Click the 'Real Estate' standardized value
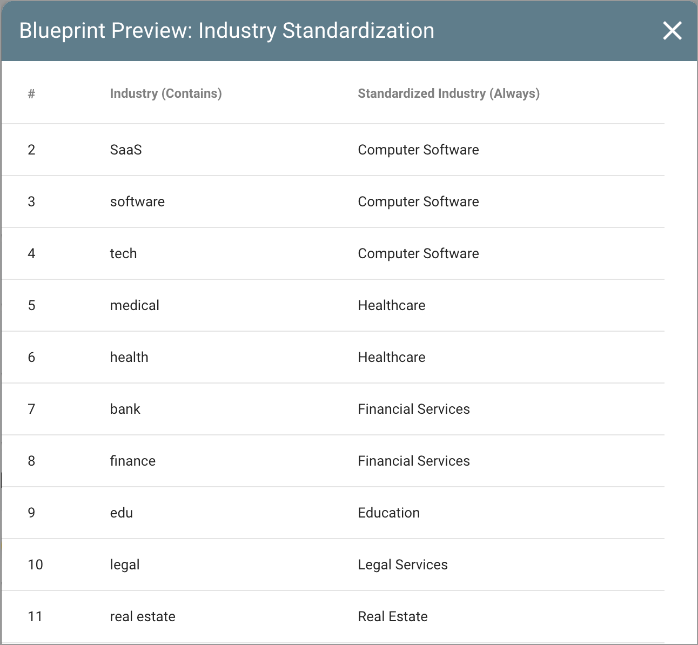Viewport: 698px width, 645px height. [x=393, y=616]
